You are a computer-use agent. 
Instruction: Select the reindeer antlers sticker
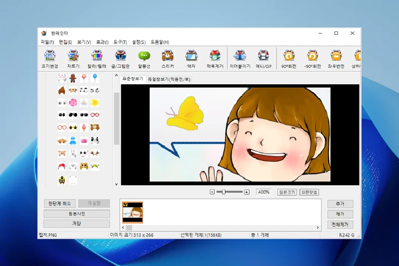pos(95,154)
